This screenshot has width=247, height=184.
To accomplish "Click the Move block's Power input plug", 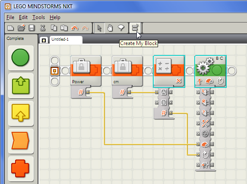I will [x=198, y=144].
